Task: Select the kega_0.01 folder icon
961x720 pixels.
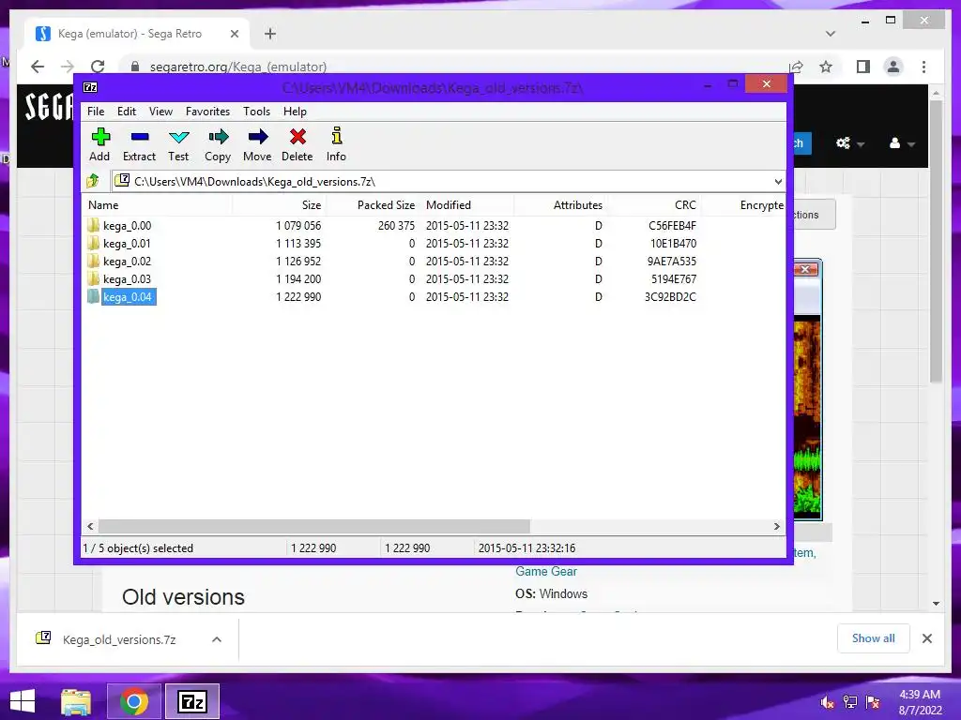Action: pyautogui.click(x=93, y=243)
